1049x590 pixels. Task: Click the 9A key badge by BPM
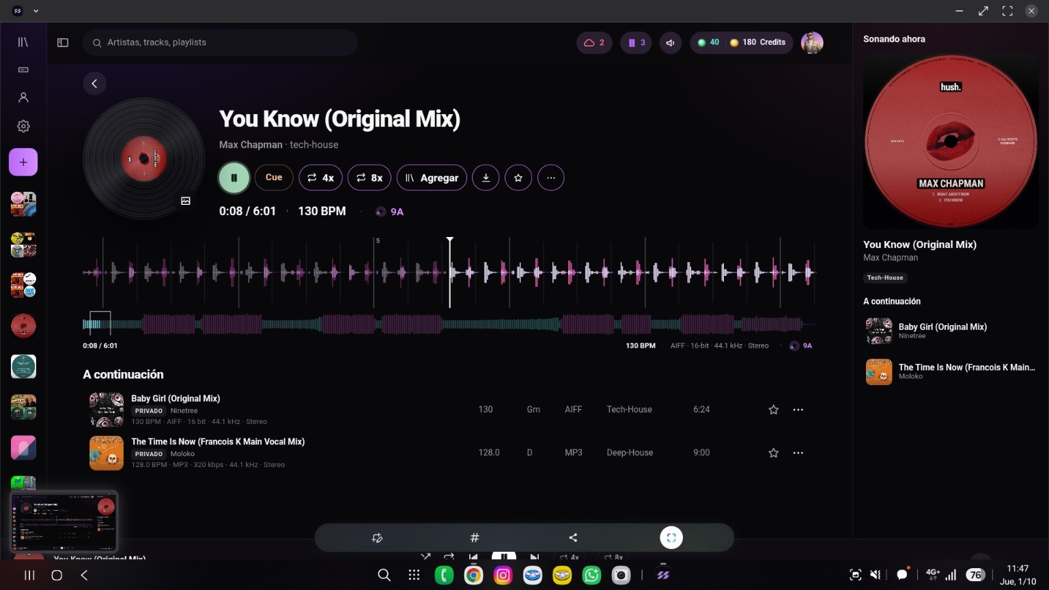tap(391, 212)
